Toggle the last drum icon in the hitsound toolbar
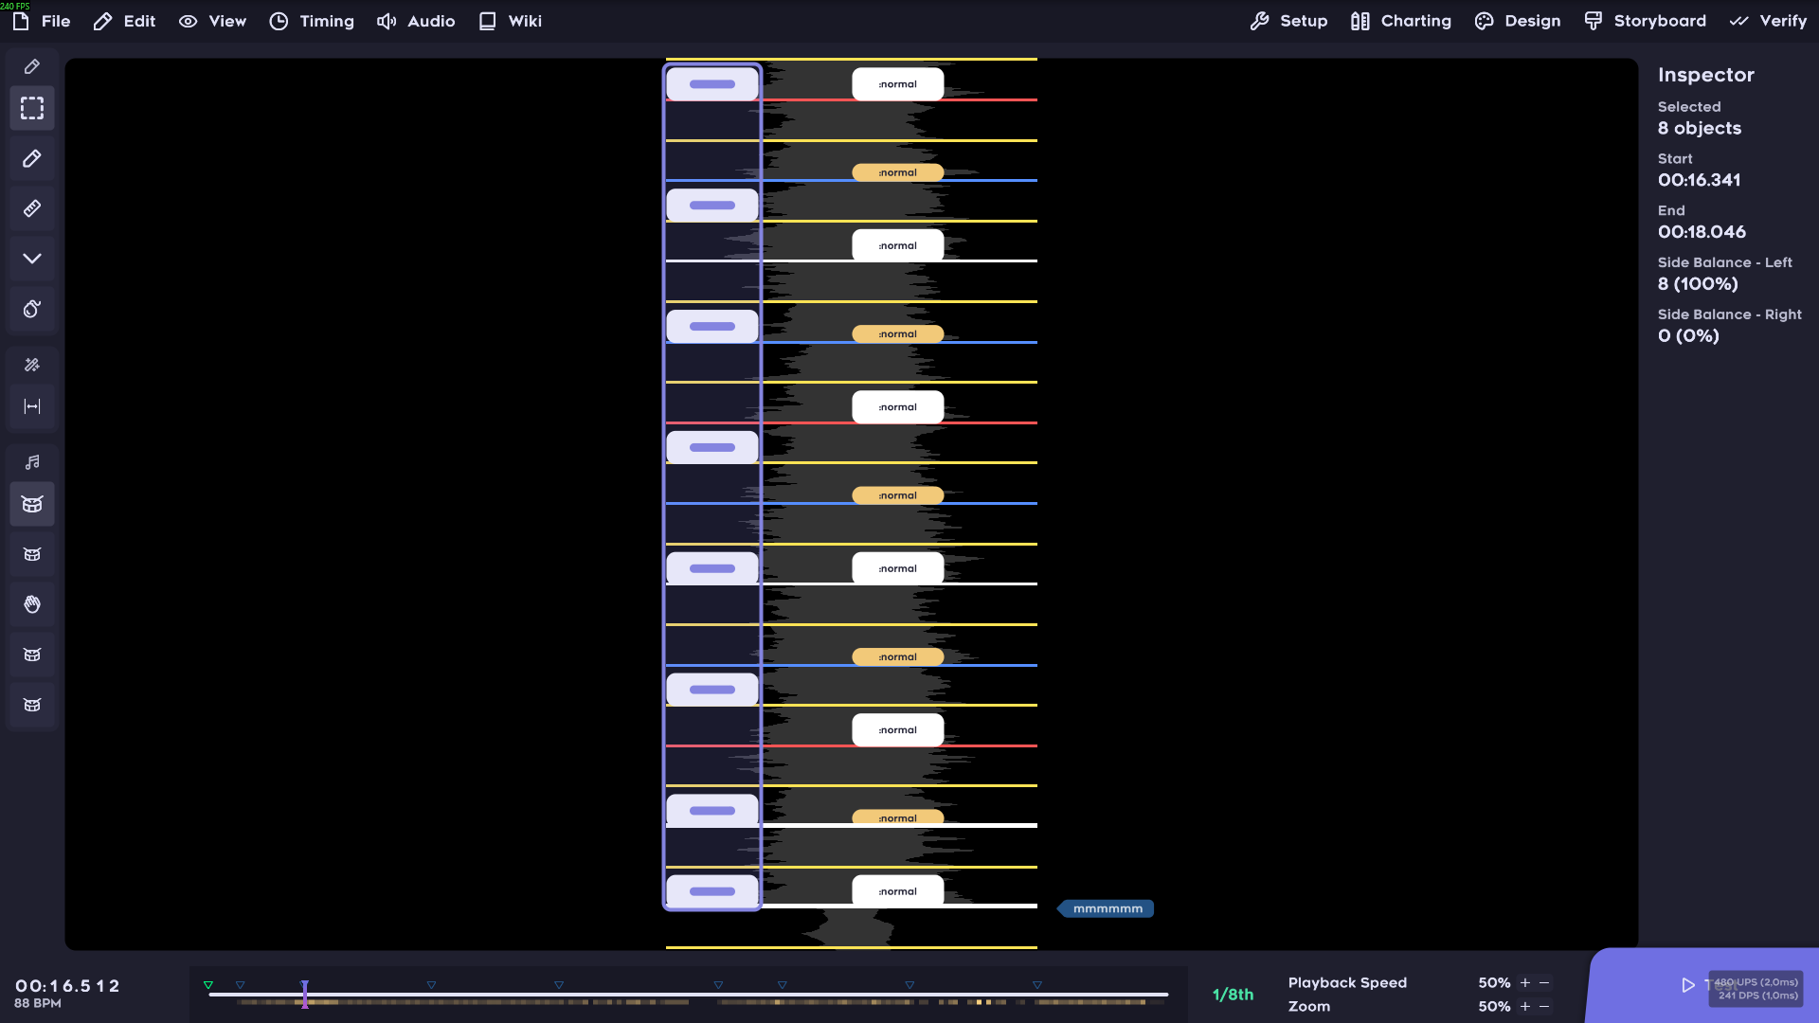The width and height of the screenshot is (1819, 1023). coord(32,705)
